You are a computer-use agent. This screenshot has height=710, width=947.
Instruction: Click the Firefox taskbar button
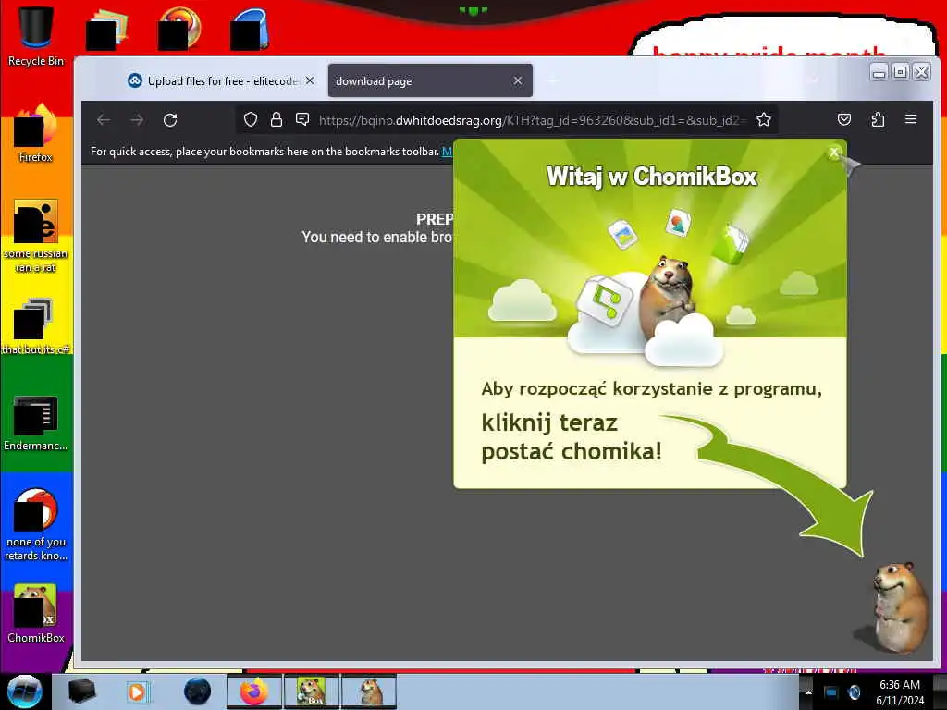click(254, 692)
